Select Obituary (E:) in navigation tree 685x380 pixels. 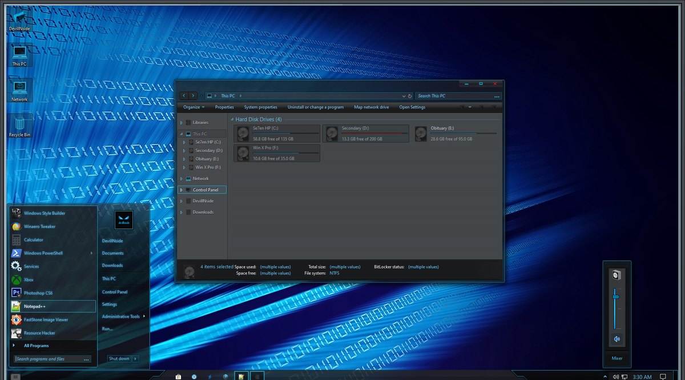207,158
